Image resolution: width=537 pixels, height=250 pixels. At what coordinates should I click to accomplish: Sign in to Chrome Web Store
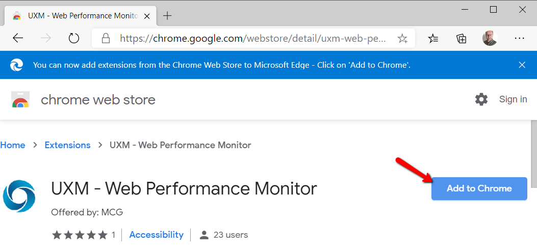tap(513, 99)
